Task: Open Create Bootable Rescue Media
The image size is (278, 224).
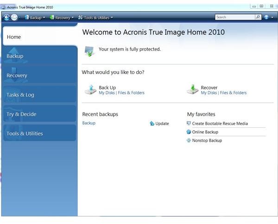Action: click(x=220, y=123)
